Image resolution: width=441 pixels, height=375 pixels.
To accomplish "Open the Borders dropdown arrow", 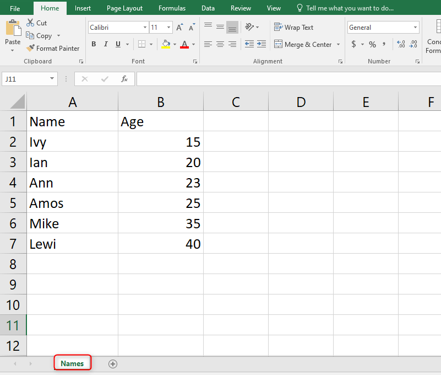I will point(151,44).
